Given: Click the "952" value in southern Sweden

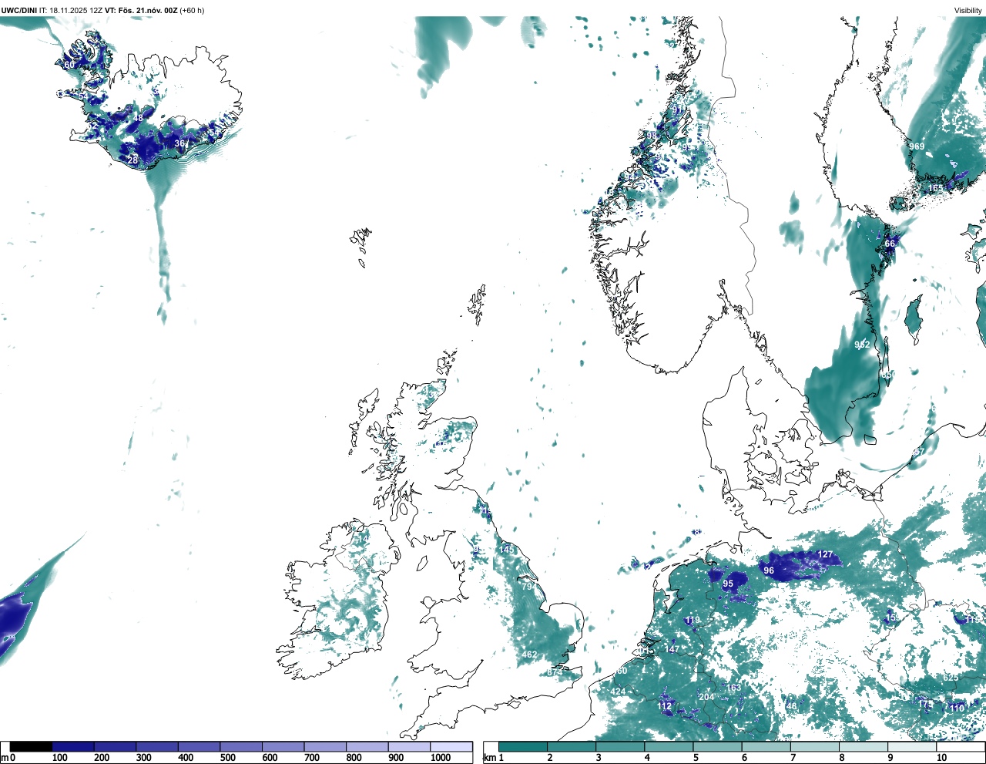Looking at the screenshot, I should point(862,345).
